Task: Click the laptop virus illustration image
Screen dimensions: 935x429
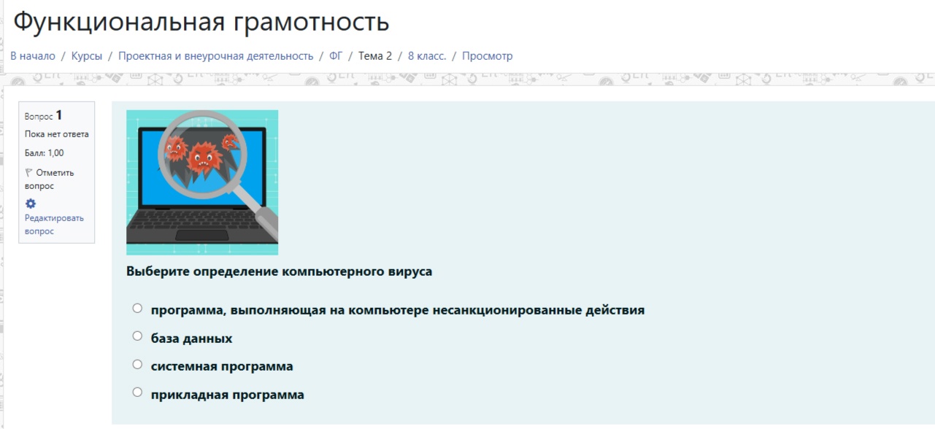Action: (202, 182)
